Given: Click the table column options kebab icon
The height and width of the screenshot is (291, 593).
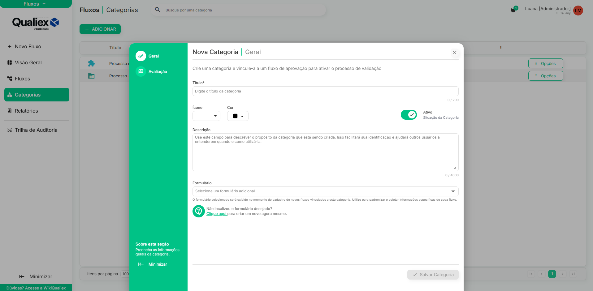Looking at the screenshot, I should click(x=501, y=48).
